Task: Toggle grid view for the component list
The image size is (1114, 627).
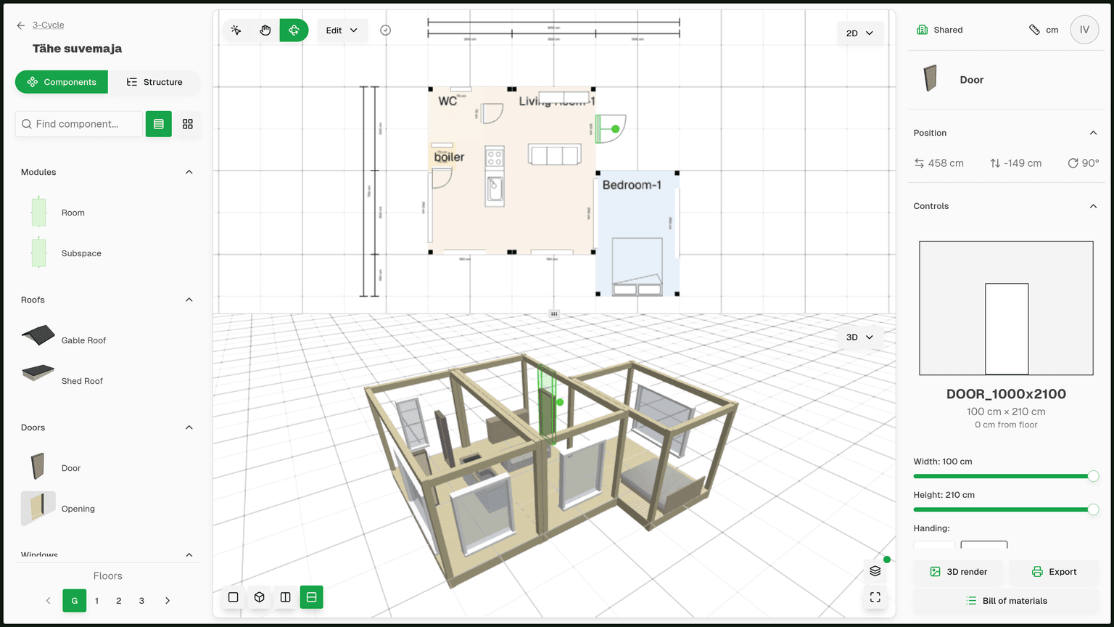Action: click(x=188, y=123)
